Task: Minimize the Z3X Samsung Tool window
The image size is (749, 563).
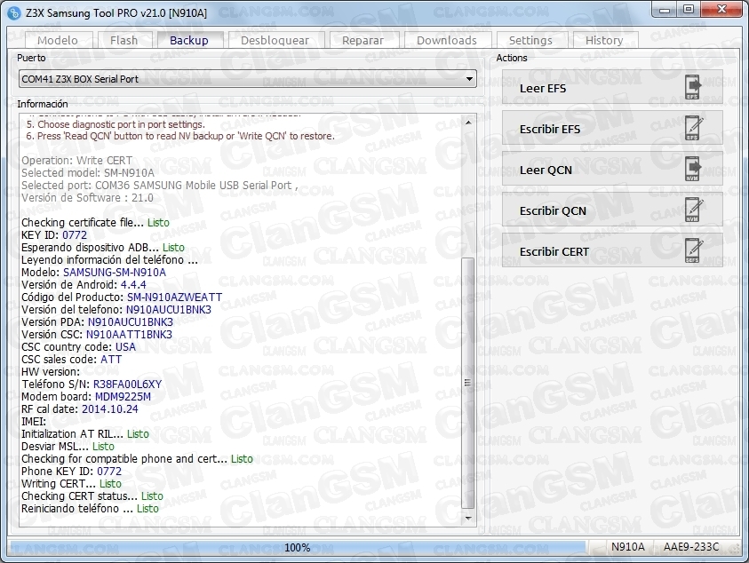Action: coord(665,10)
